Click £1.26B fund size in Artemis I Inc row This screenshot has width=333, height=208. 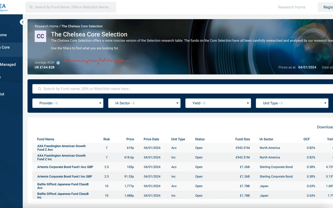pos(245,177)
